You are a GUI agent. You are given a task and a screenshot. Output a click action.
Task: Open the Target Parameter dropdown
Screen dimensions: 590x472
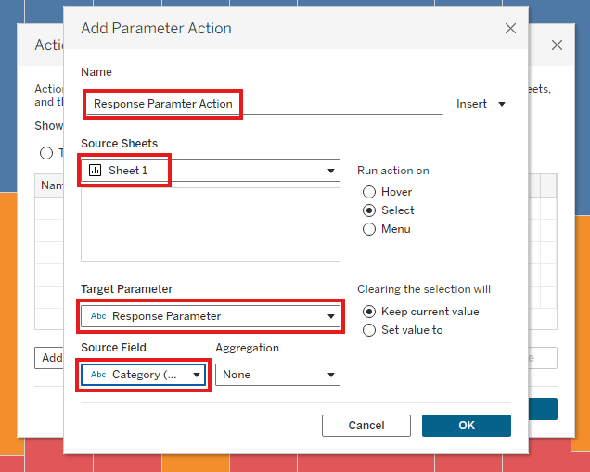coord(211,316)
